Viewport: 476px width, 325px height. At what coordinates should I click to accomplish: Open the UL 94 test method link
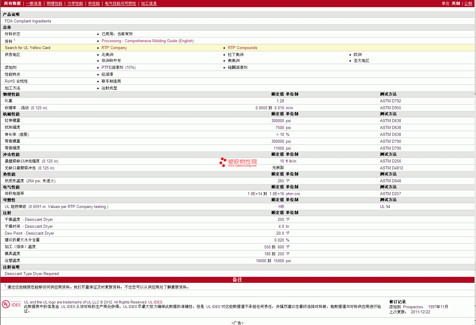tap(385, 207)
